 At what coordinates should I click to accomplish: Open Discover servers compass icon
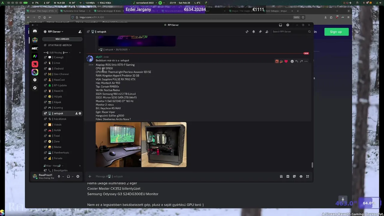[35, 88]
